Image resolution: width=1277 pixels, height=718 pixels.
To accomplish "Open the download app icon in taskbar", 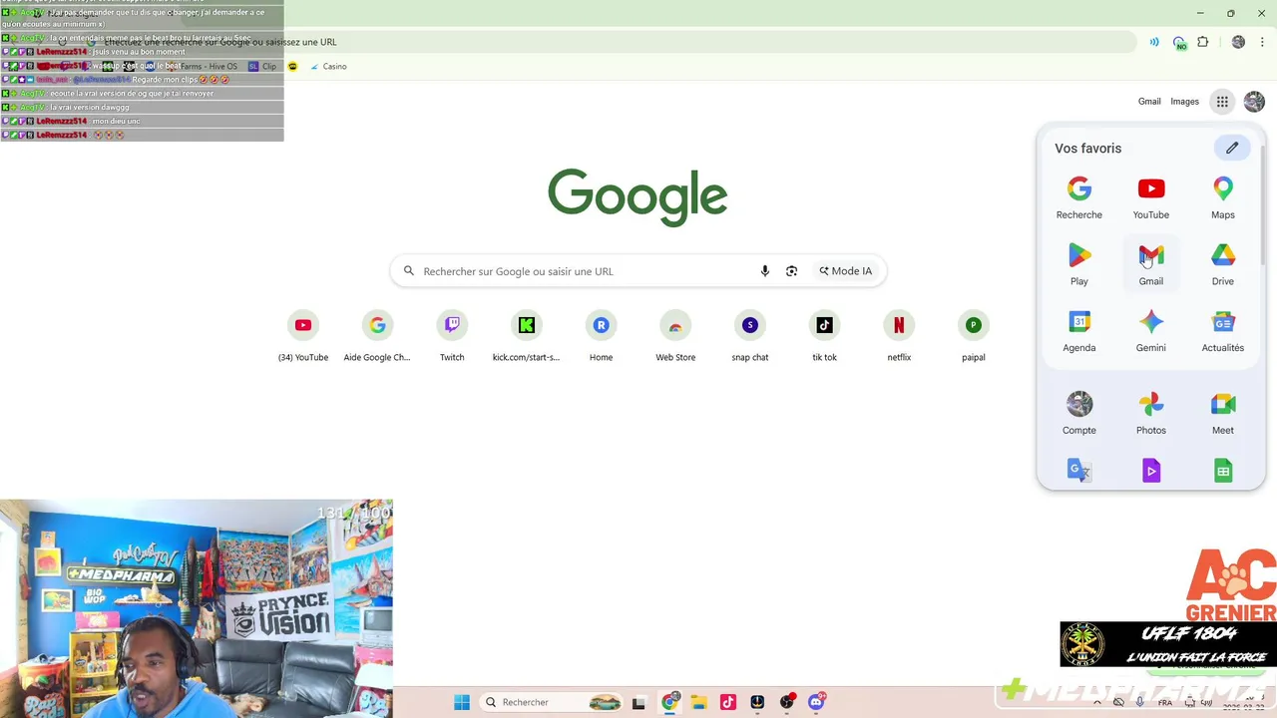I will tap(757, 702).
